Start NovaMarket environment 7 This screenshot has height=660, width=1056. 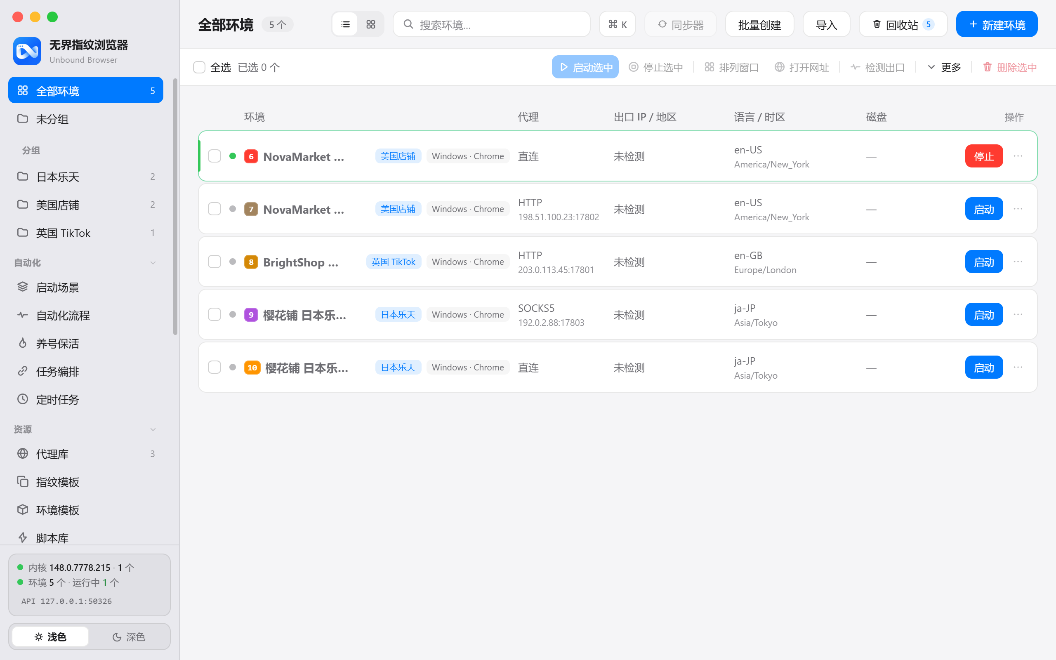(983, 209)
